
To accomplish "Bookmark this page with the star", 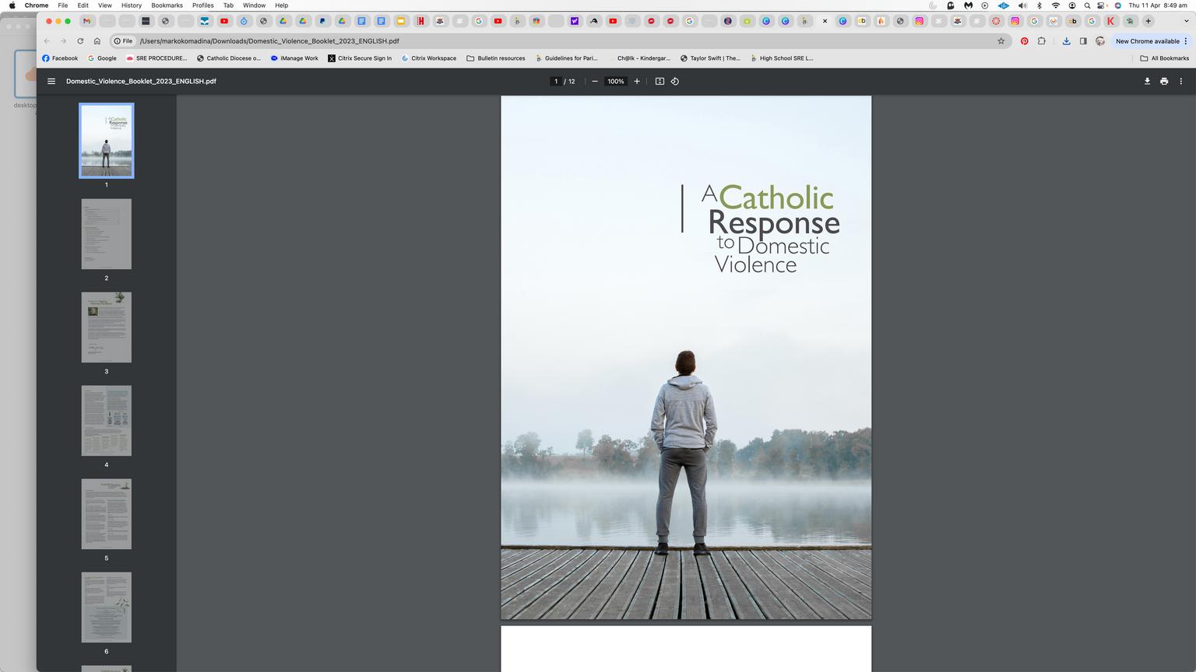I will 1001,41.
